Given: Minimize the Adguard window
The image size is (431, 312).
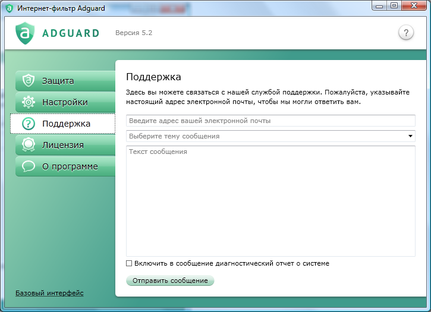Looking at the screenshot, I should (x=379, y=5).
